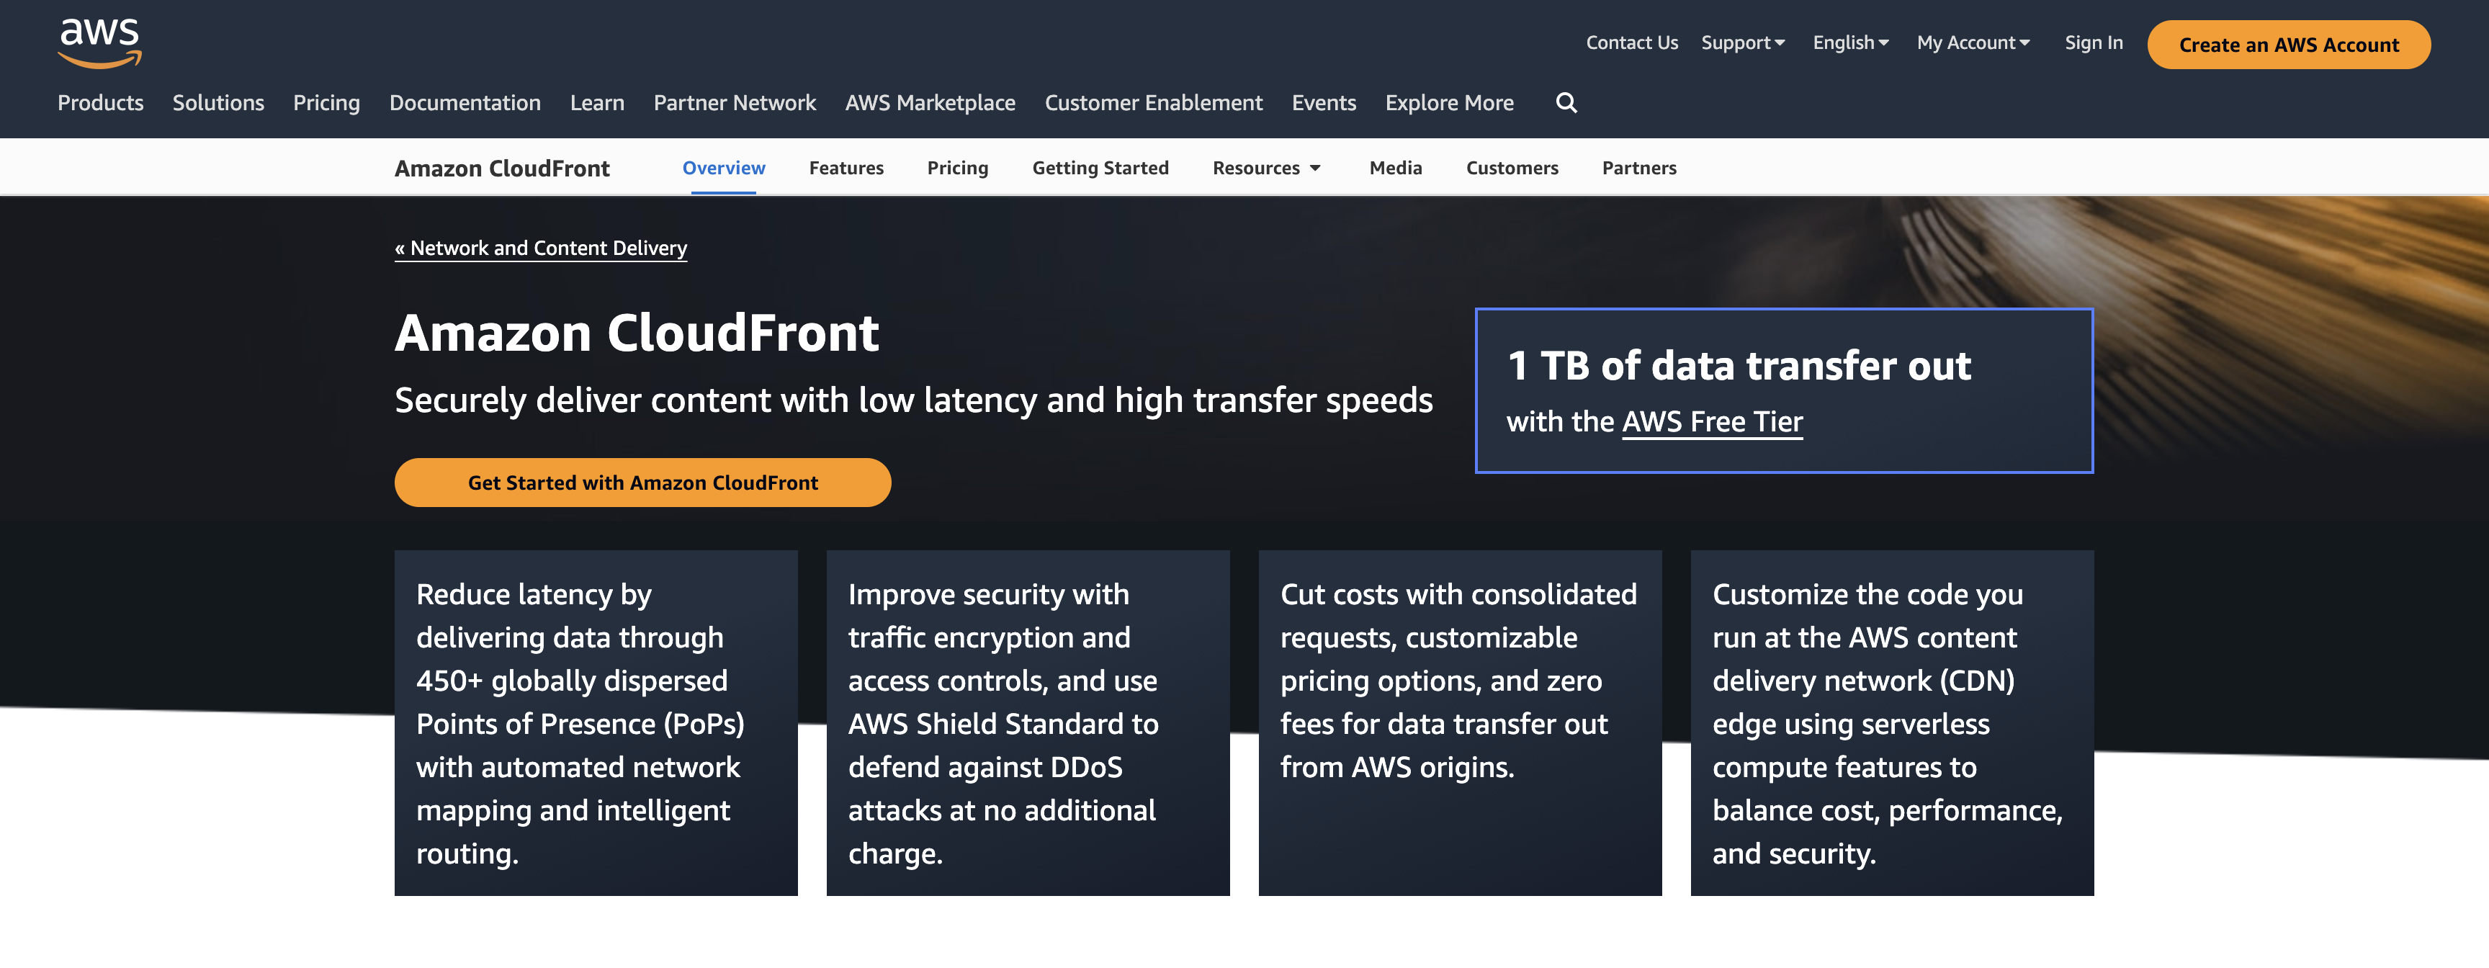Click Create an AWS Account
Screen dimensions: 2489x968
pos(2288,45)
